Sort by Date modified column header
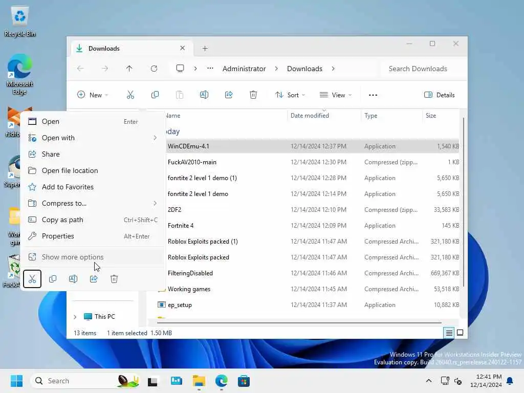 (x=324, y=116)
